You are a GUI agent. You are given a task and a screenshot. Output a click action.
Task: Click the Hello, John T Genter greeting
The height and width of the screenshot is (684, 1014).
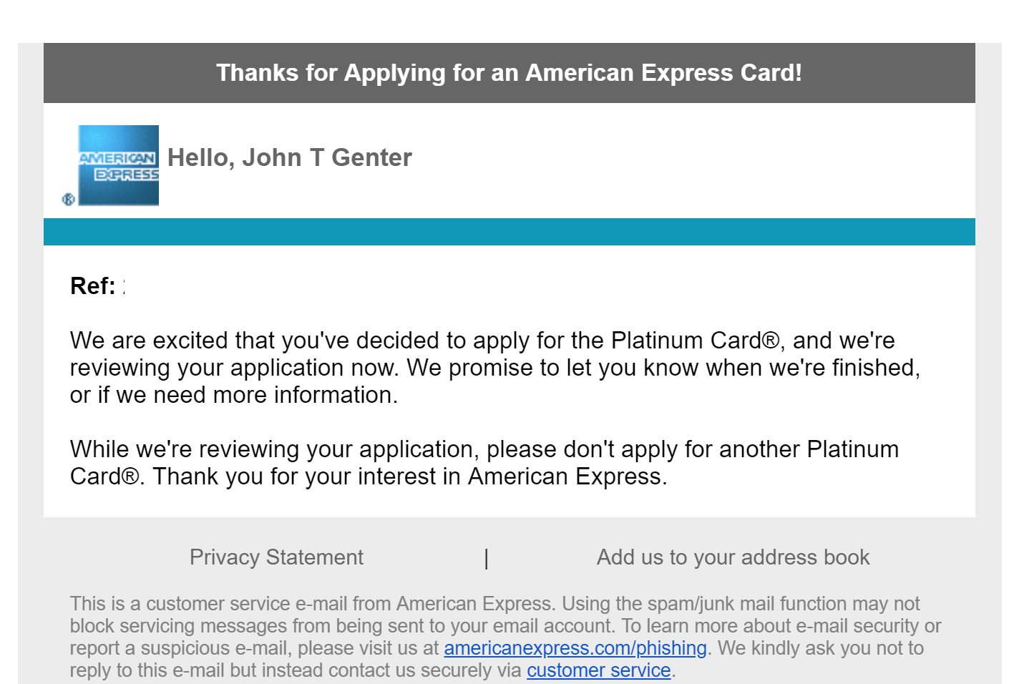click(289, 157)
